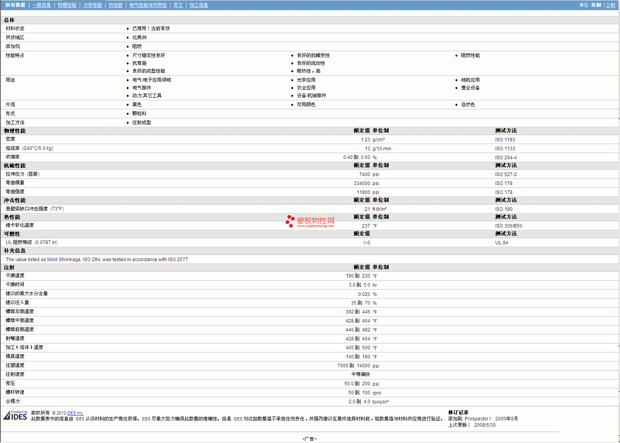Image resolution: width=620 pixels, height=443 pixels.
Task: Click the 良好的抗蠕变性 feature item
Action: 313,55
